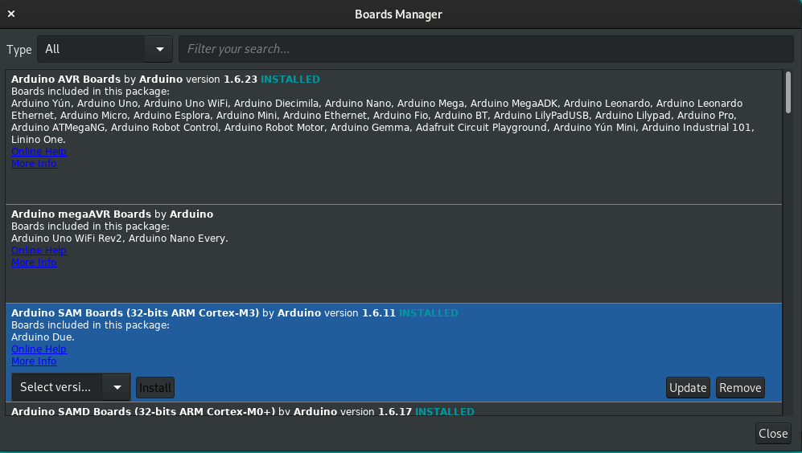802x453 pixels.
Task: Click the text Arduino Due.
Action: pos(43,337)
